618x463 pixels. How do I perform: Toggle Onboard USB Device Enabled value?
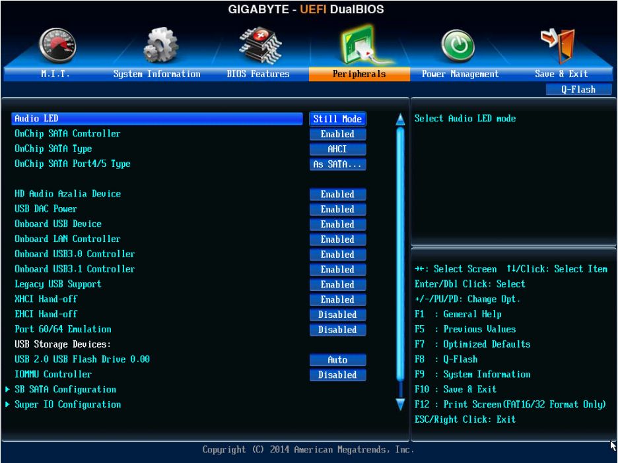click(338, 224)
